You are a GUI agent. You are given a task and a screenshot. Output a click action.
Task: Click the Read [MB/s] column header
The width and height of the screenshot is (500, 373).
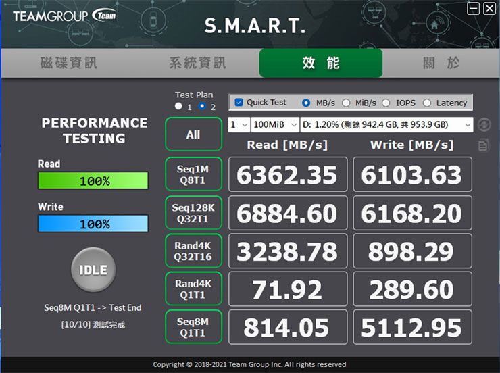(287, 145)
